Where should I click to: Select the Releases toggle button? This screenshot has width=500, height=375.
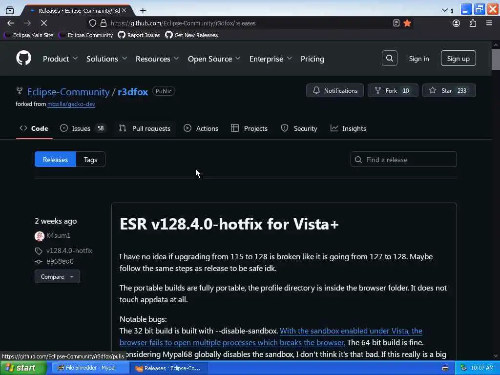pyautogui.click(x=55, y=160)
